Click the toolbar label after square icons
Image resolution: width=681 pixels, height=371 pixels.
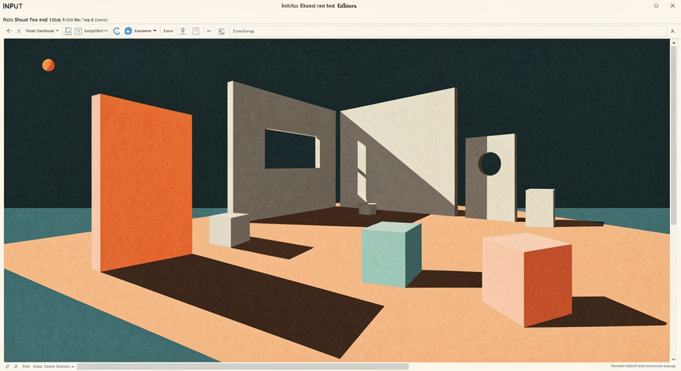pos(96,31)
